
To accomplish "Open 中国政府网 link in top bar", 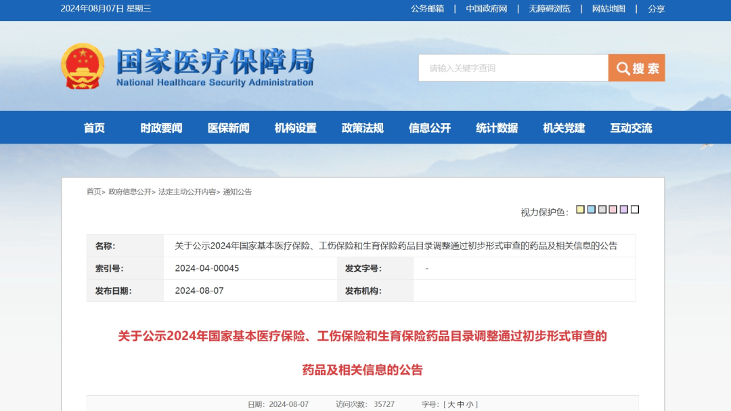I will point(486,9).
